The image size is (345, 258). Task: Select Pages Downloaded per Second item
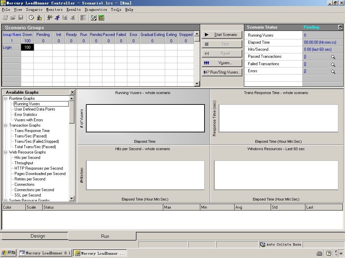point(40,174)
